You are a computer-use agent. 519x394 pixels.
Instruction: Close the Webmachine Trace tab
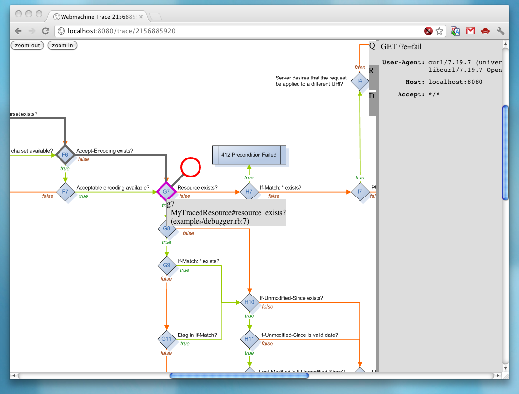141,17
